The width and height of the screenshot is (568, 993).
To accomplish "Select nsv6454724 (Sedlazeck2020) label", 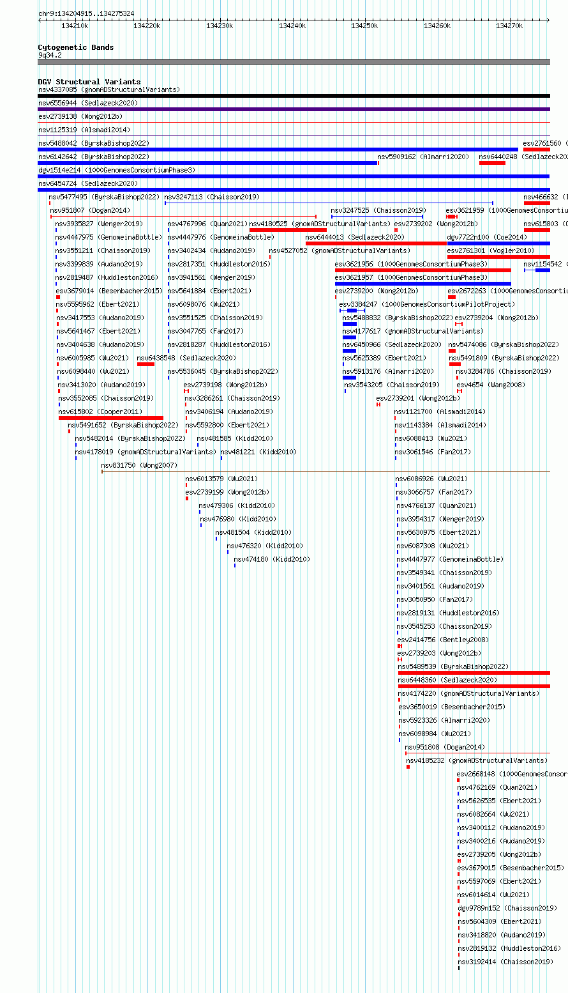I will click(x=88, y=183).
